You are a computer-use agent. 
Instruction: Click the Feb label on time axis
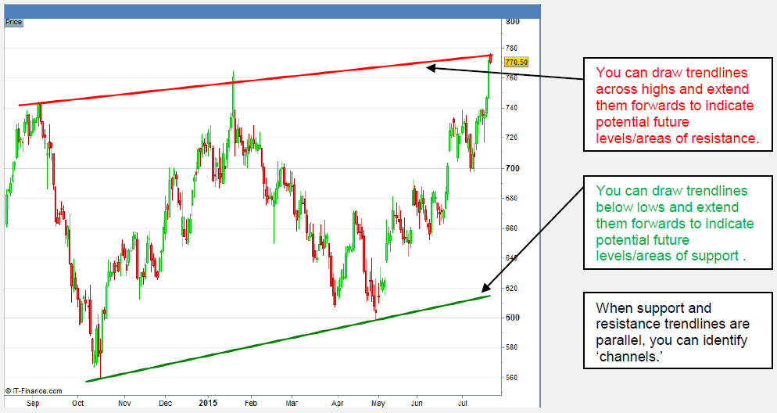click(252, 404)
